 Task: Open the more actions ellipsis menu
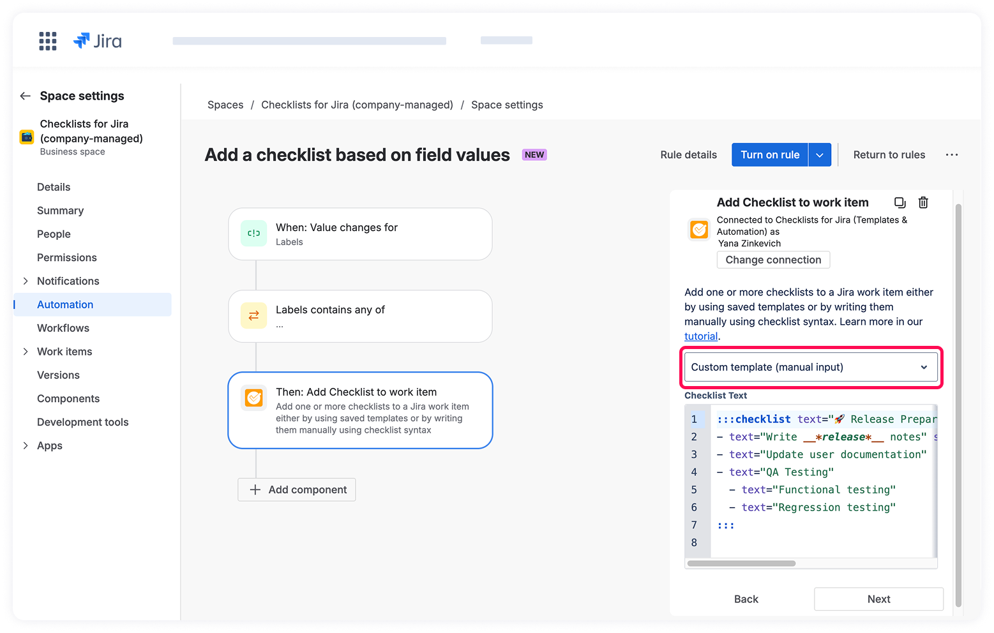[951, 154]
